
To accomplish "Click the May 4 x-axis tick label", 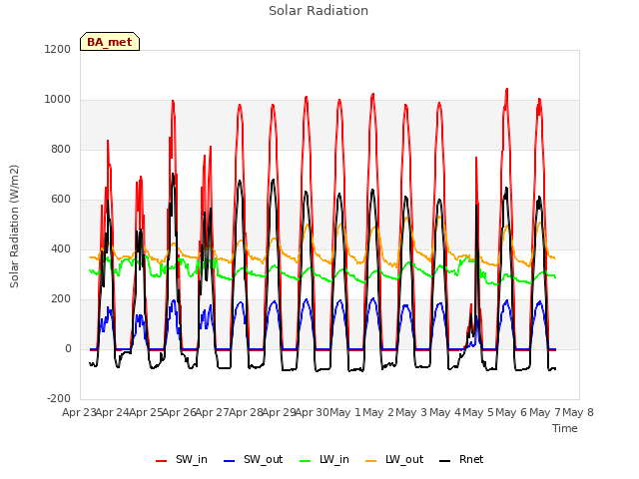I will point(445,412).
